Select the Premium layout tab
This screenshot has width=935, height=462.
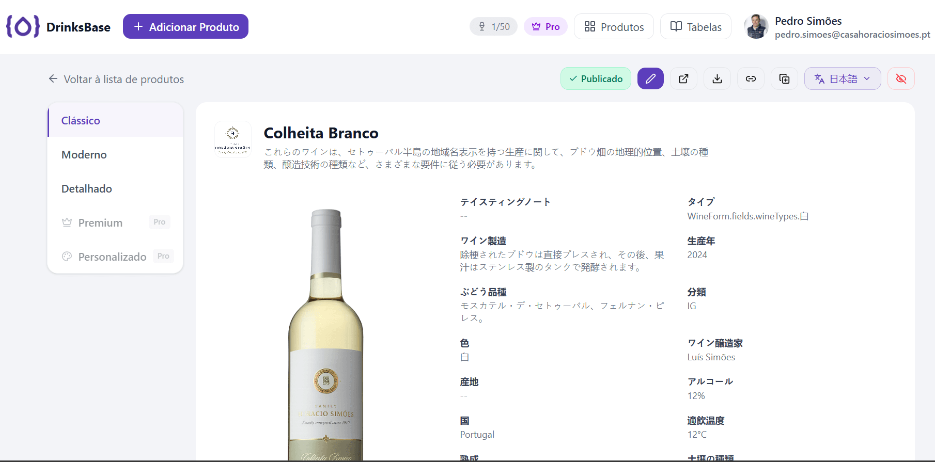[116, 222]
